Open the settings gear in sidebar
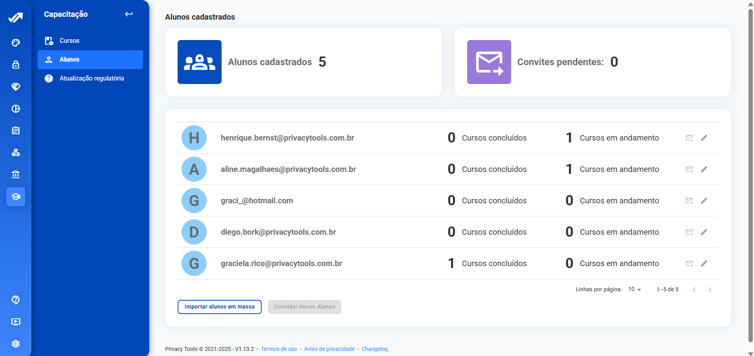754x356 pixels. (x=16, y=344)
